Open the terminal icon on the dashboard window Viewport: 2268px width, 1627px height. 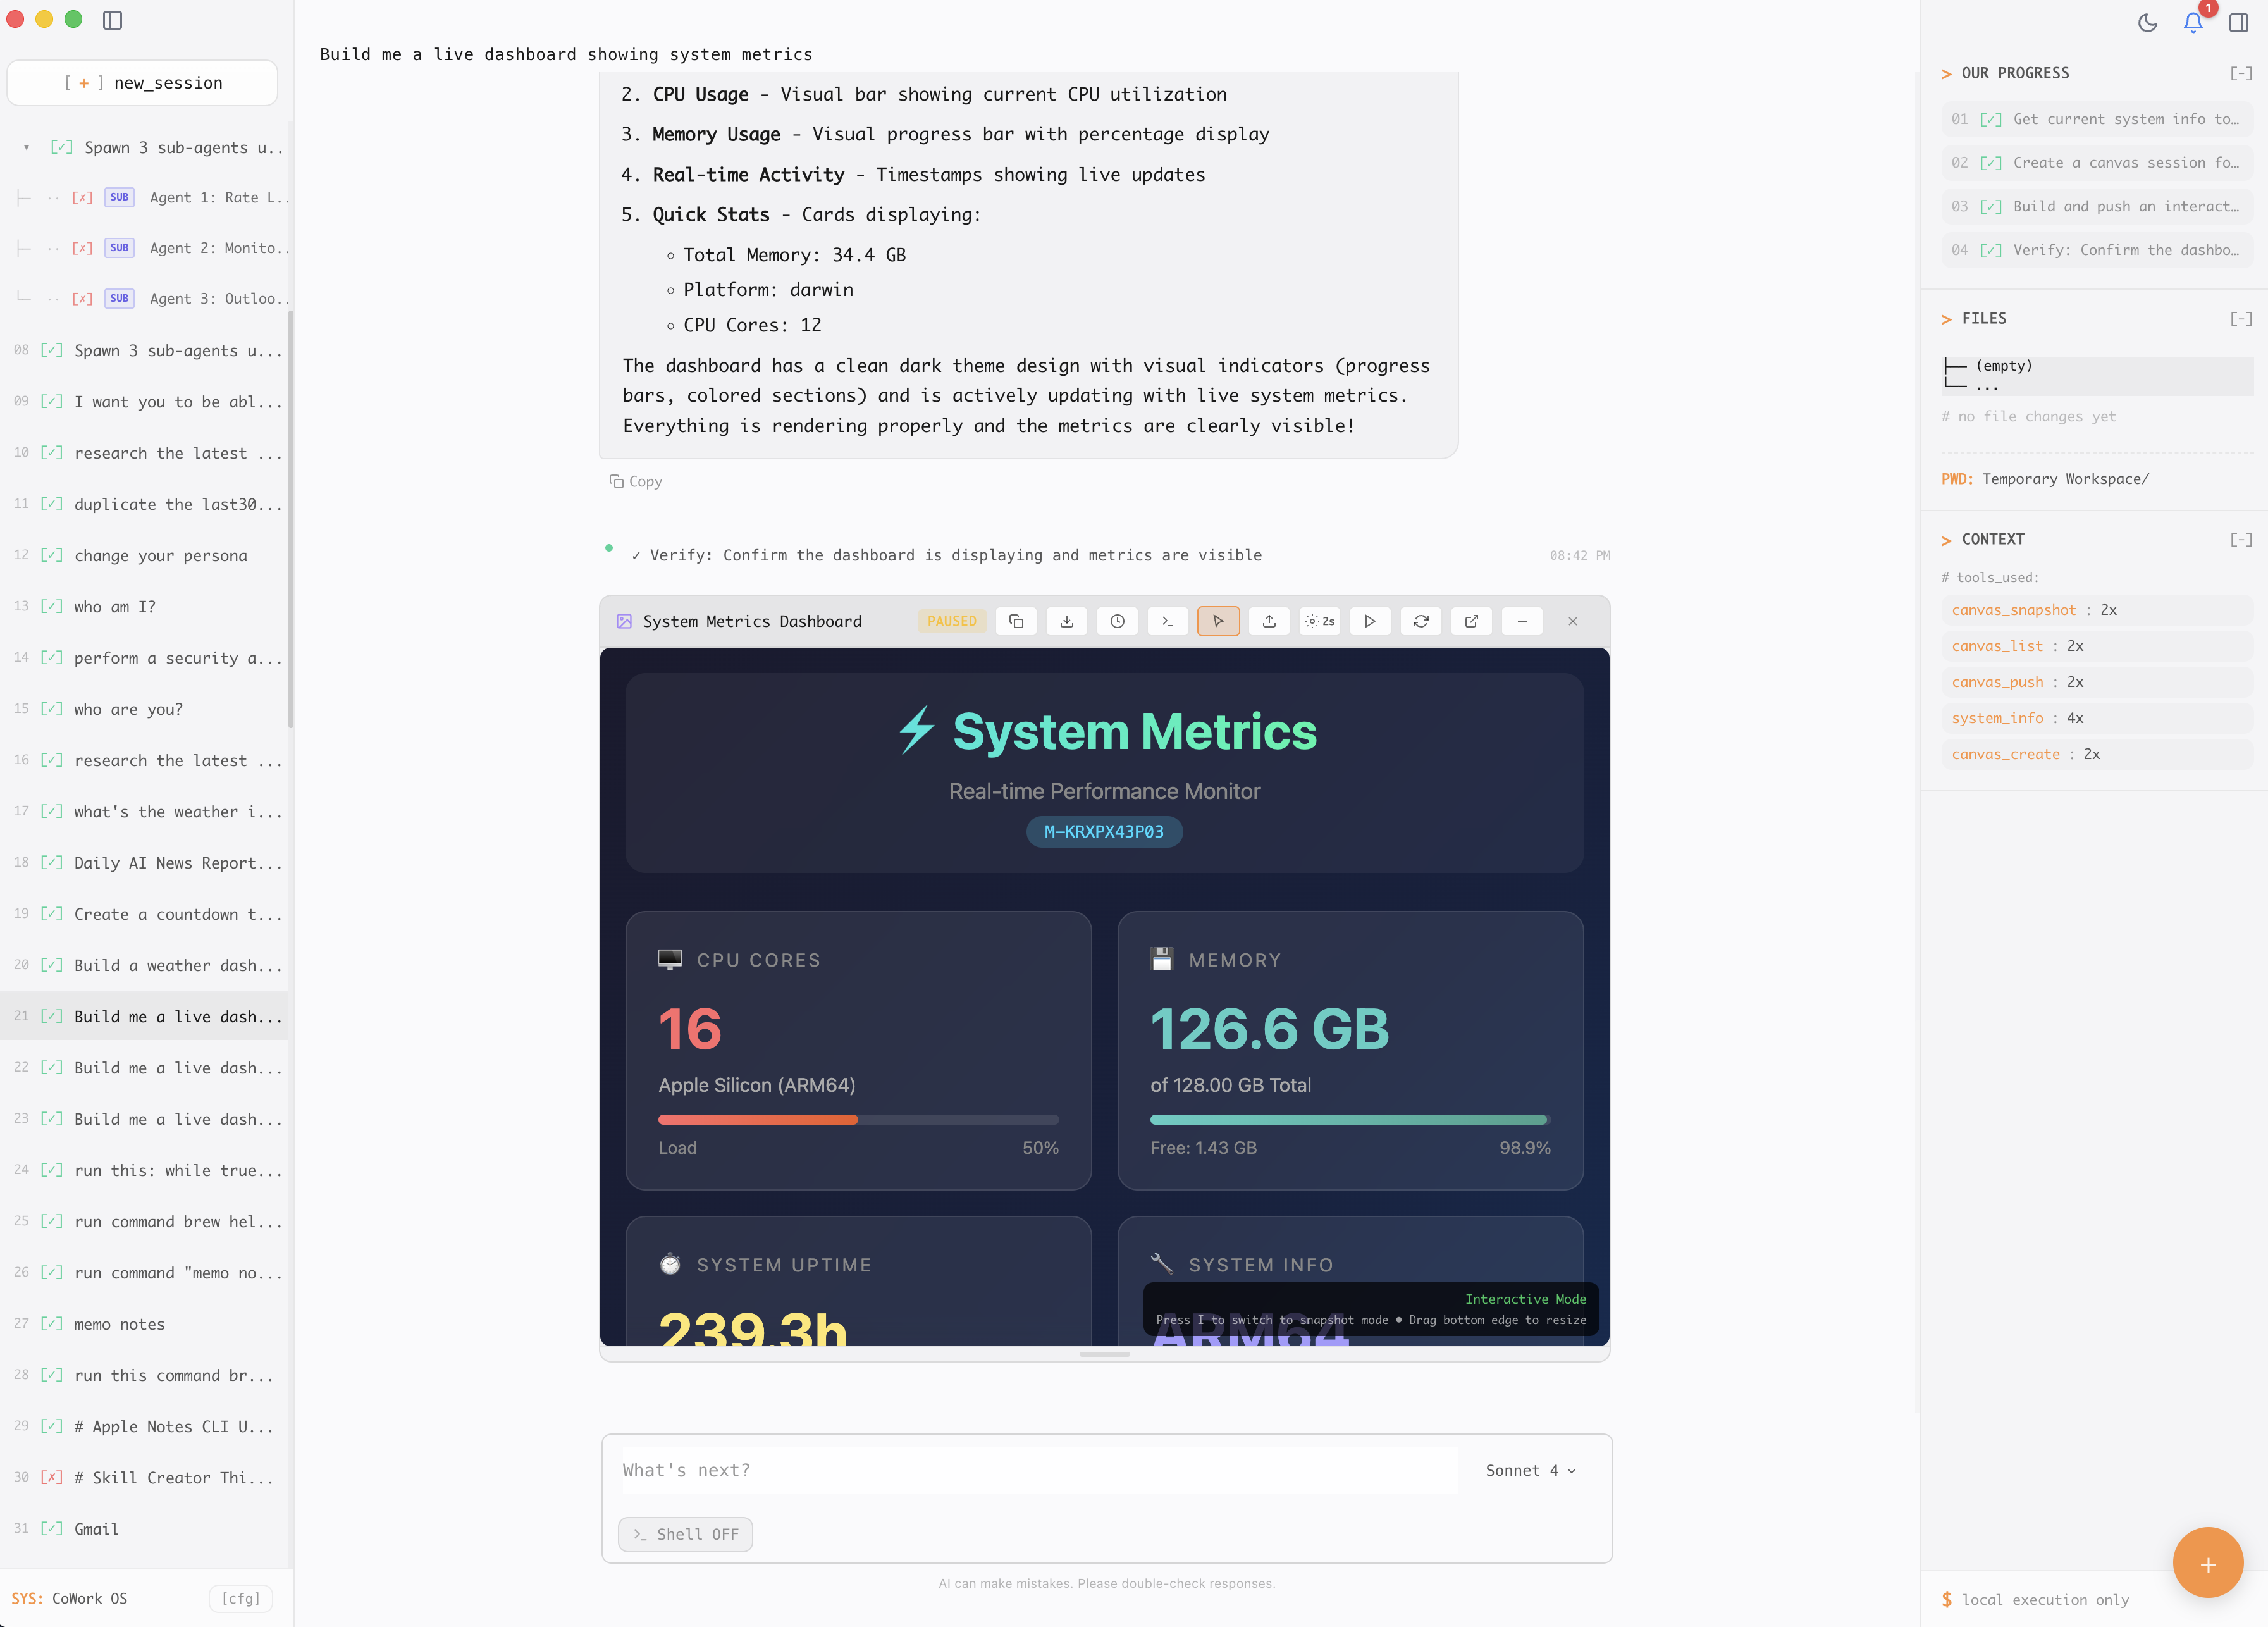point(1168,621)
